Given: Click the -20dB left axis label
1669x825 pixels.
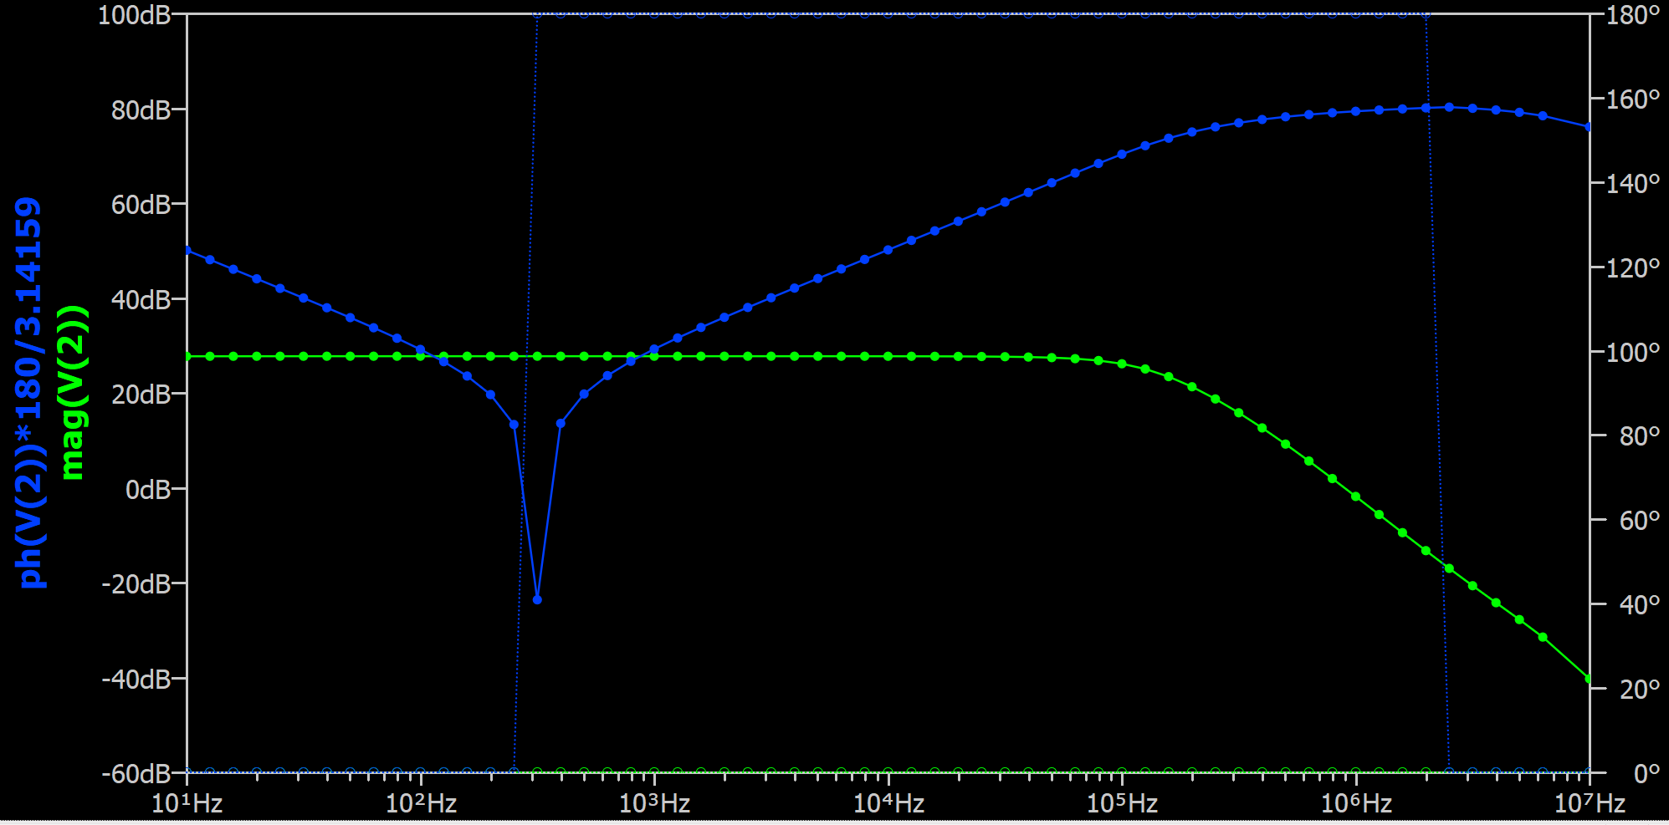Looking at the screenshot, I should (136, 583).
